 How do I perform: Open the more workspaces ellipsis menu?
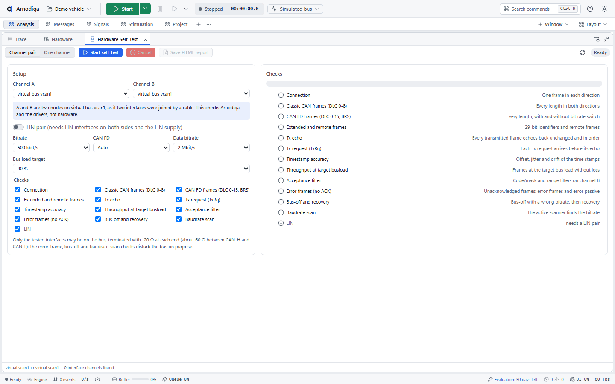click(x=209, y=24)
